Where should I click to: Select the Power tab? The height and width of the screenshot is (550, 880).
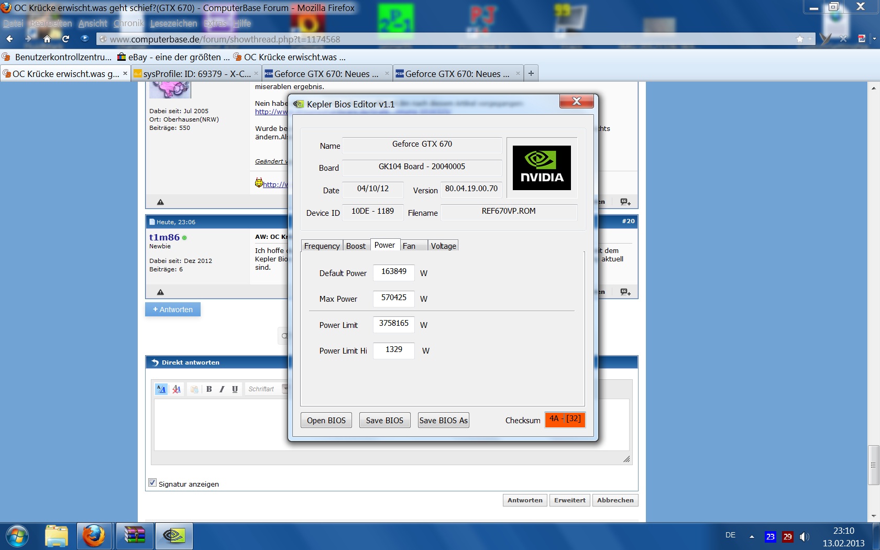click(x=385, y=245)
